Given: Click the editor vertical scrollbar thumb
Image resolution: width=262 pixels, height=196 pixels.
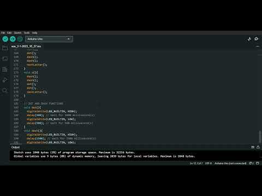Looking at the screenshot, I should pyautogui.click(x=260, y=137).
